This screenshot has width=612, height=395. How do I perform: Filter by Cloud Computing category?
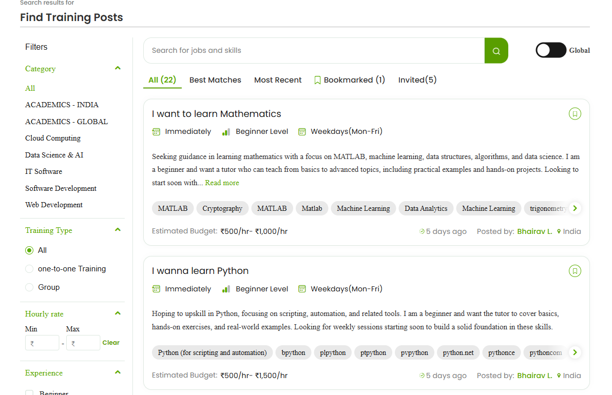click(53, 138)
